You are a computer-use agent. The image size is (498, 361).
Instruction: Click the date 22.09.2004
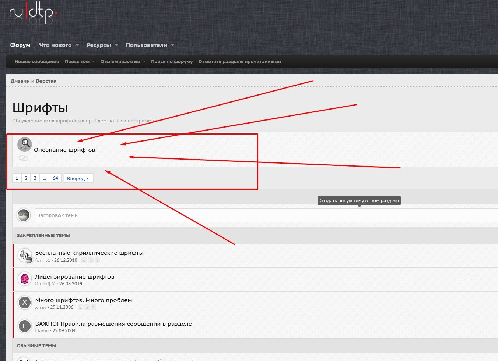(64, 331)
